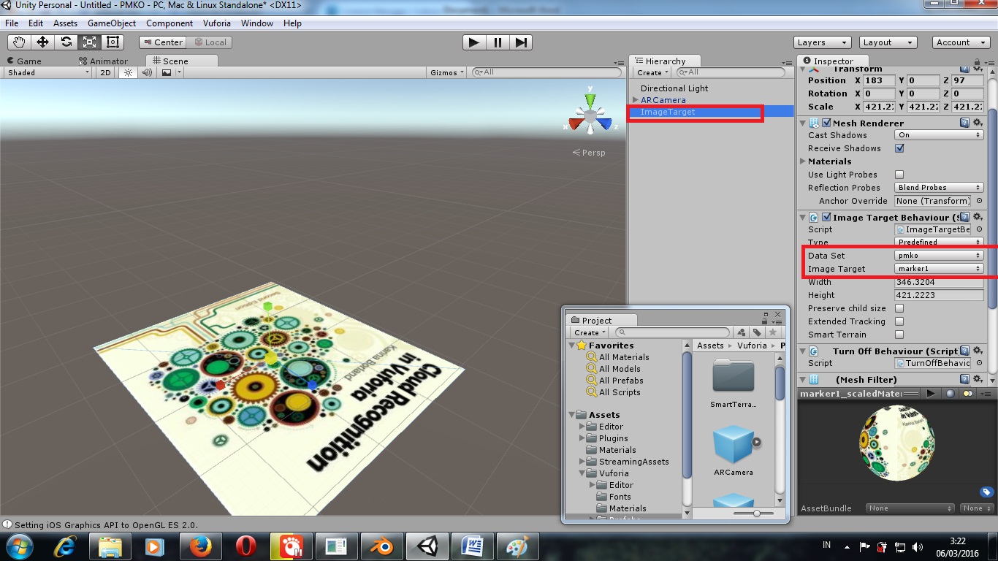Disable the Mesh Renderer component checkbox
This screenshot has width=998, height=561.
(x=826, y=123)
